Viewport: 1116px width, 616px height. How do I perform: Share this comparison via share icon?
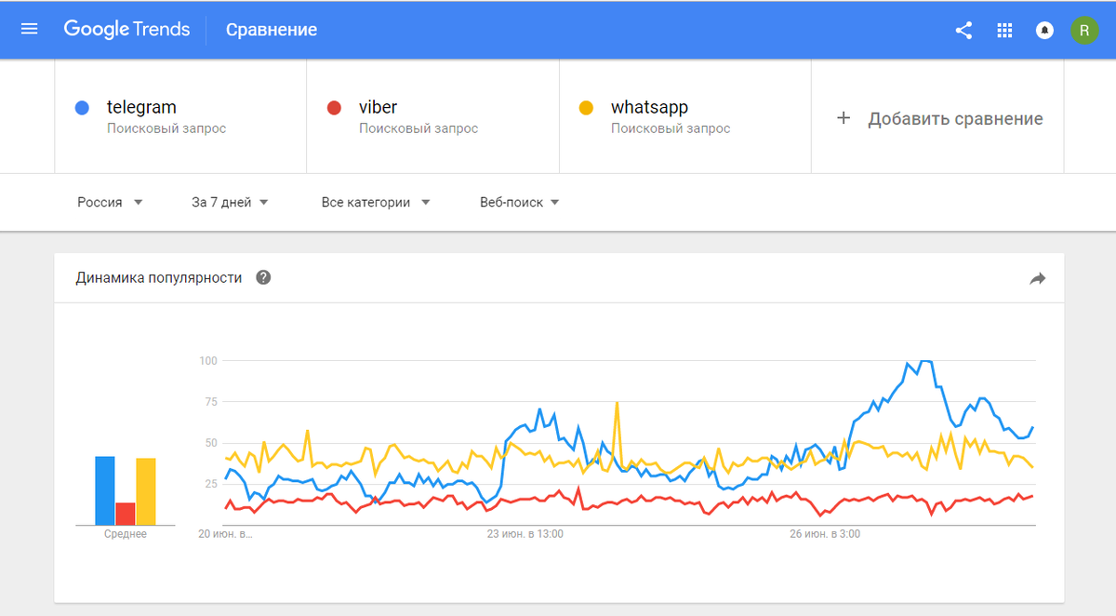963,30
